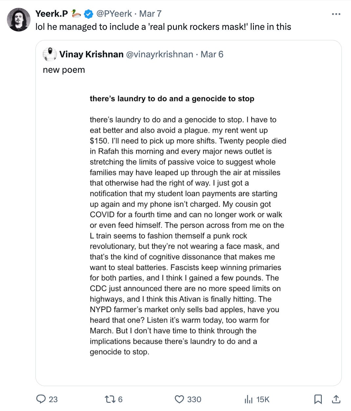The height and width of the screenshot is (411, 351).
Task: Click the Yeerk.P display name
Action: click(x=52, y=14)
